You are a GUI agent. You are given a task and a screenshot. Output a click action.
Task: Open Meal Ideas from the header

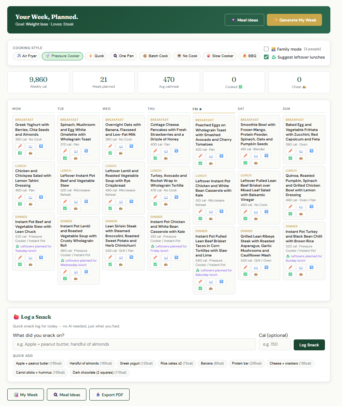(x=244, y=20)
